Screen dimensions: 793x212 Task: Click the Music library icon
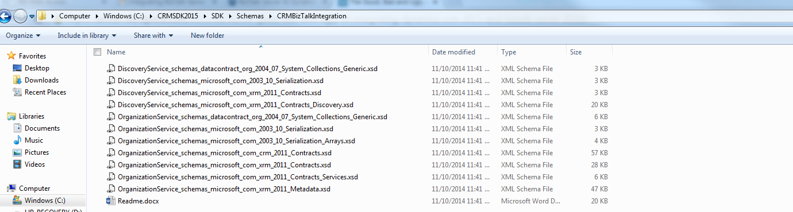[17, 140]
